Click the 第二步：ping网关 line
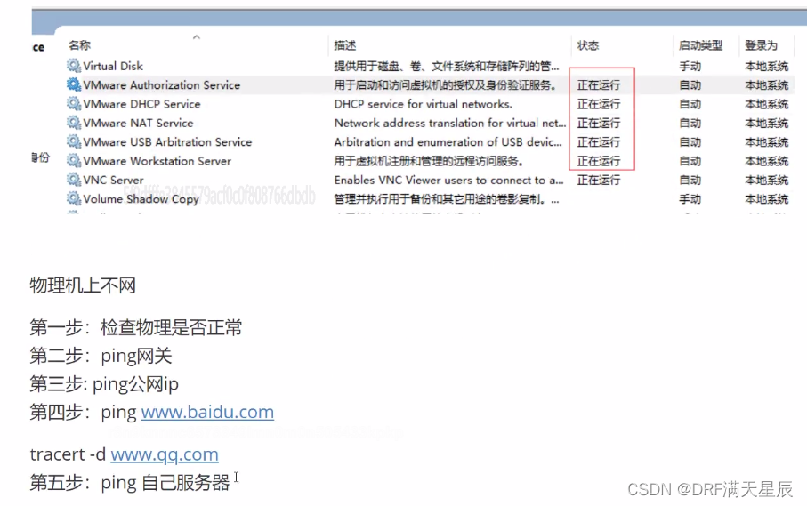 click(101, 356)
